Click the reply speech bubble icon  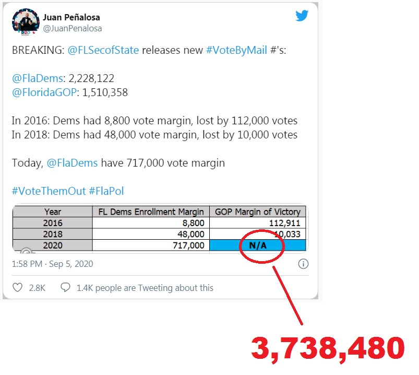click(x=65, y=287)
